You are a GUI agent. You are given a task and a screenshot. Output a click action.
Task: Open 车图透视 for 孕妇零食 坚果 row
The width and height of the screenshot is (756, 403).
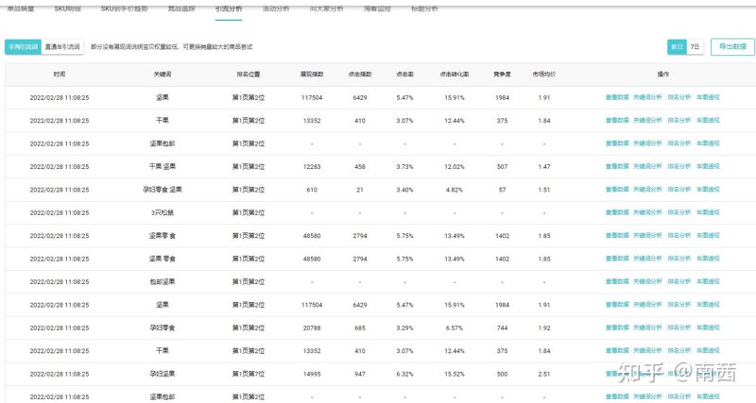point(708,189)
